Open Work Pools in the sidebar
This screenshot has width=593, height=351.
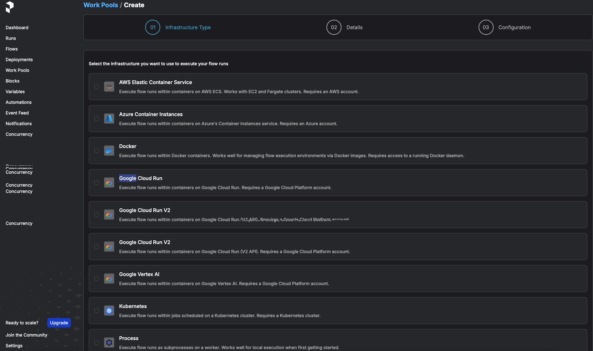pos(17,70)
